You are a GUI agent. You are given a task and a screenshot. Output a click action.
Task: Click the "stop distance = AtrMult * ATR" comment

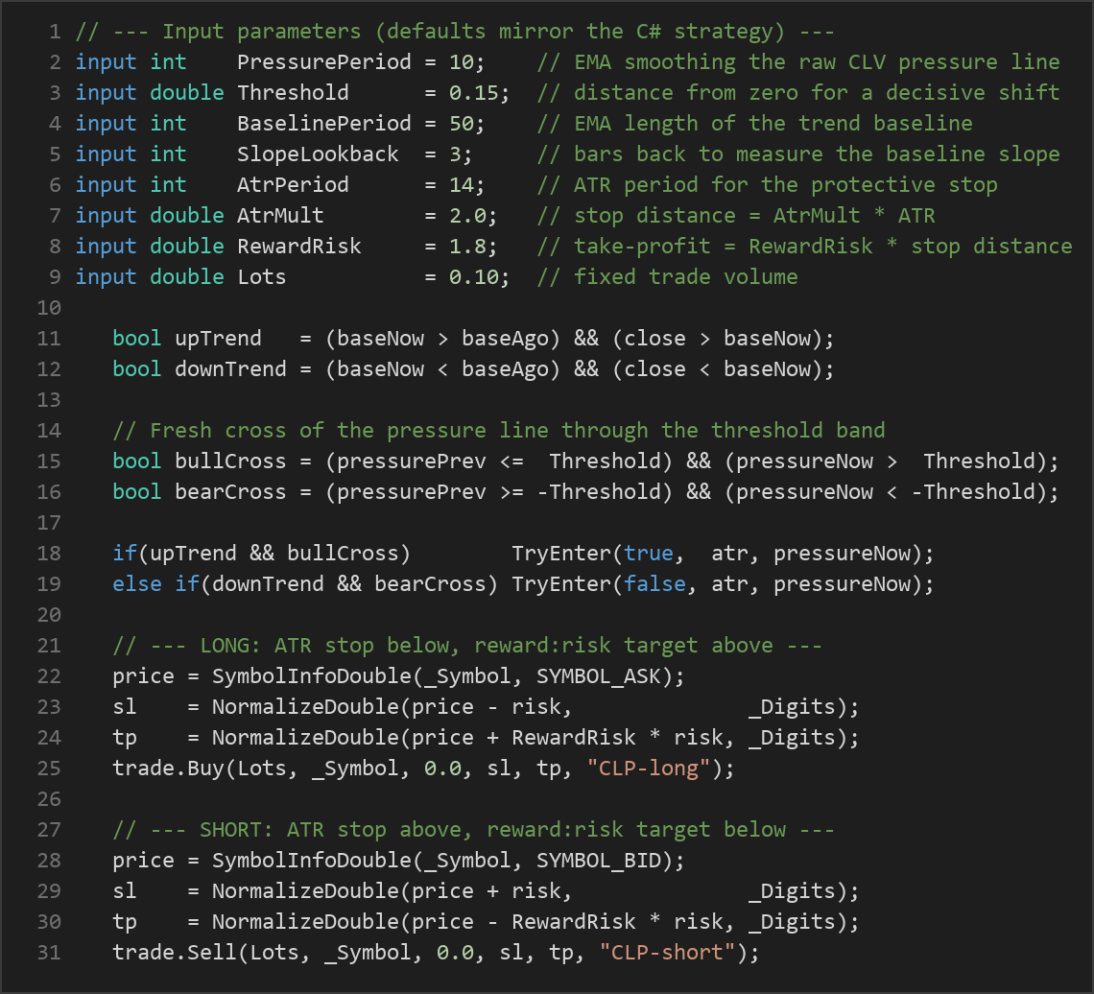(x=736, y=216)
